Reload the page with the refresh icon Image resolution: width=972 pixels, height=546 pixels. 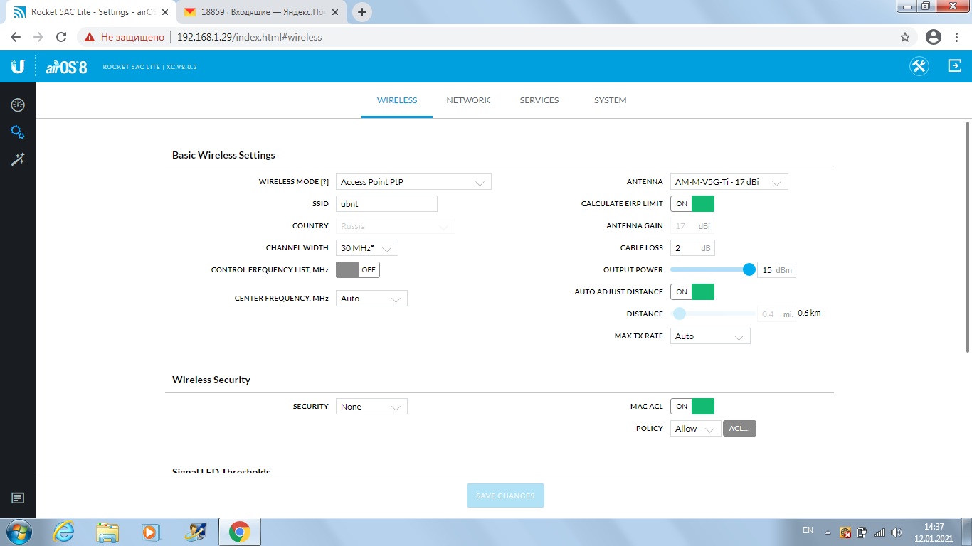(x=61, y=37)
